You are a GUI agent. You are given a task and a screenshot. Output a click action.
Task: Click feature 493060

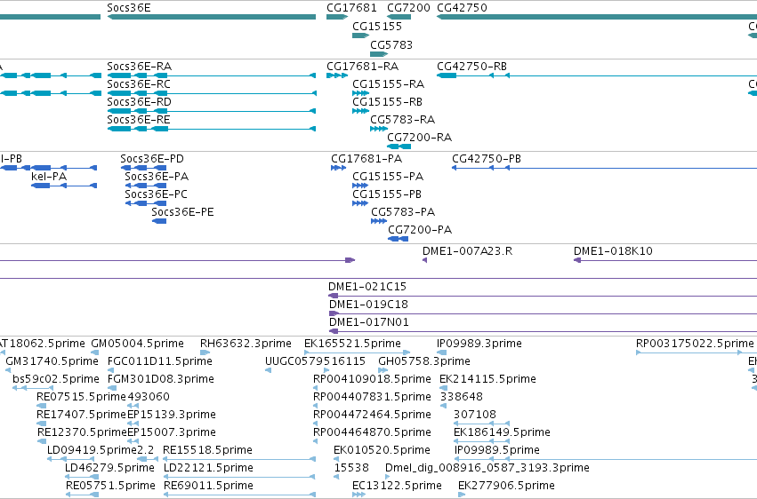point(149,398)
